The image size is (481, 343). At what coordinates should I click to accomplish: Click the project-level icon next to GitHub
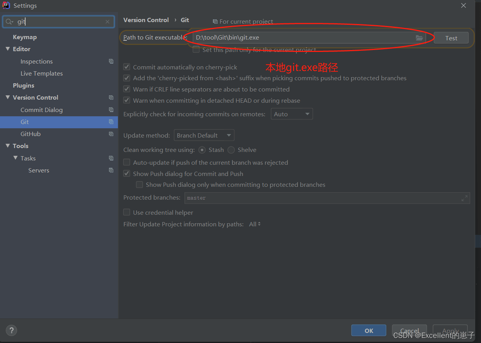111,134
